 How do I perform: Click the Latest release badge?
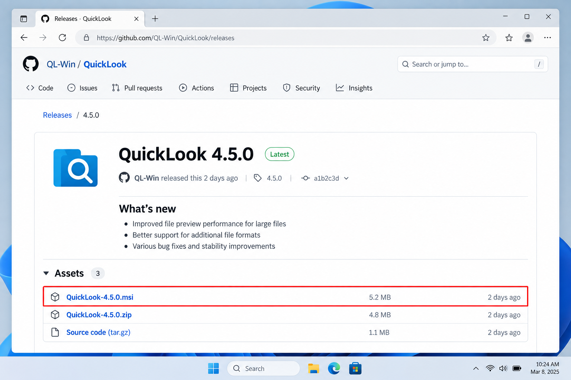pyautogui.click(x=280, y=154)
